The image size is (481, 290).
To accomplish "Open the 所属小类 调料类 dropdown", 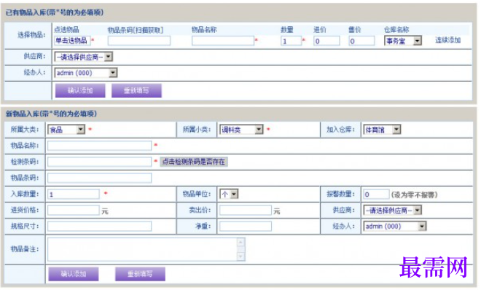I will tap(241, 130).
